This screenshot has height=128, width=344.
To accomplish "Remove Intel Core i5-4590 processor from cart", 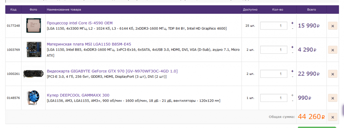I will click(x=333, y=26).
